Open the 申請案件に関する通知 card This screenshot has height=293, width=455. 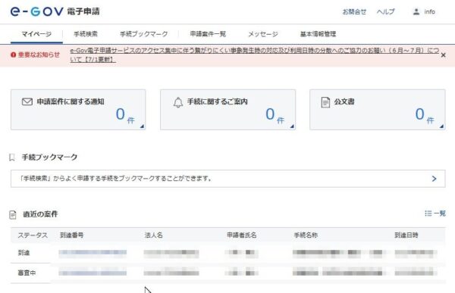pyautogui.click(x=78, y=110)
